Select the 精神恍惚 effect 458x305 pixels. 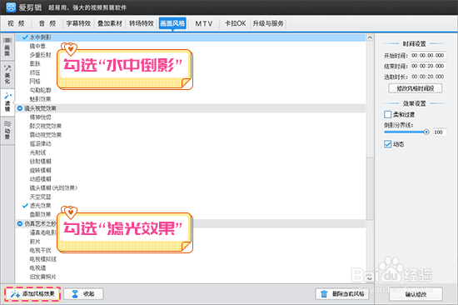(40, 117)
